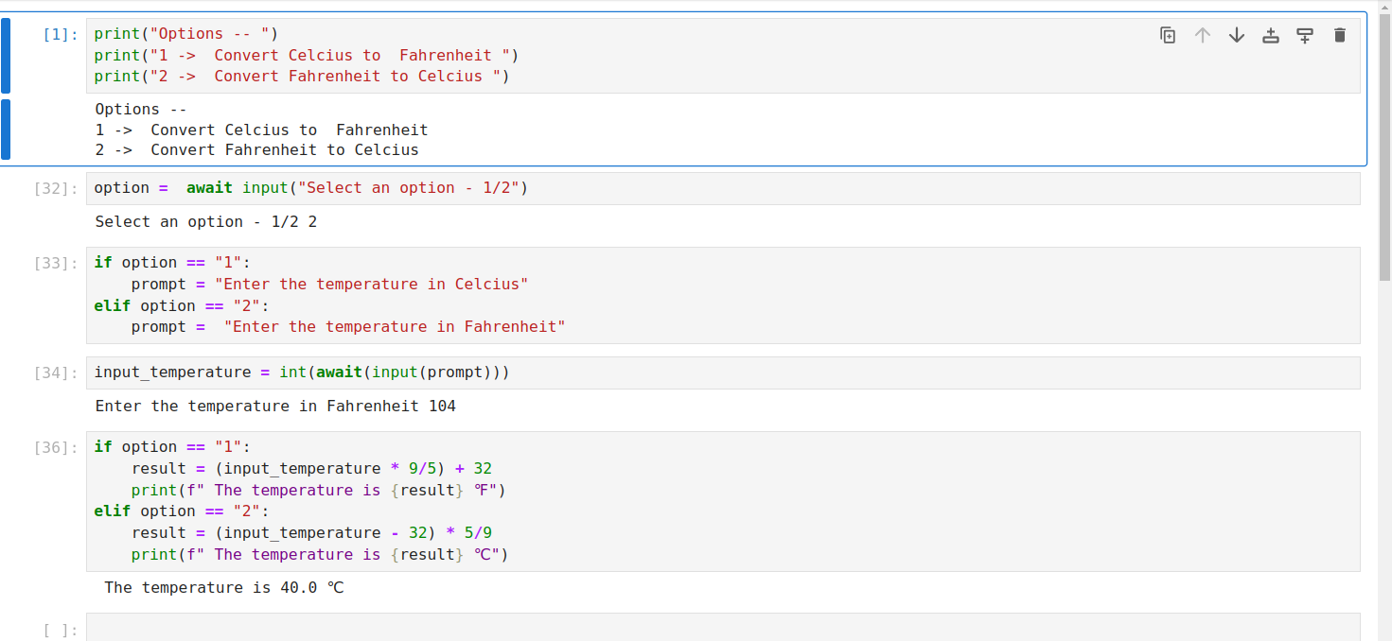Viewport: 1392px width, 641px height.
Task: Select the cell containing await input option code
Action: pos(379,187)
